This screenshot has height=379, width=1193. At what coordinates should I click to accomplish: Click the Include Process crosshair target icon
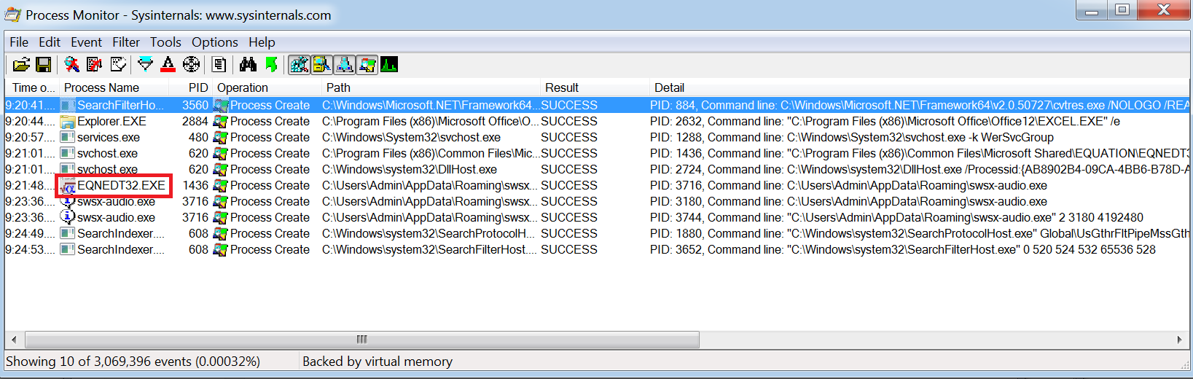point(191,65)
